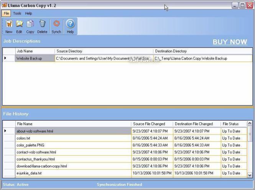Image resolution: width=255 pixels, height=190 pixels.
Task: Click the Source File Changed column header
Action: click(152, 124)
